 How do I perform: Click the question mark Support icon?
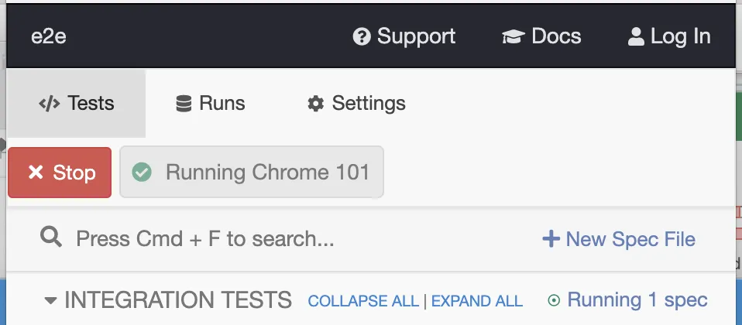[x=362, y=36]
